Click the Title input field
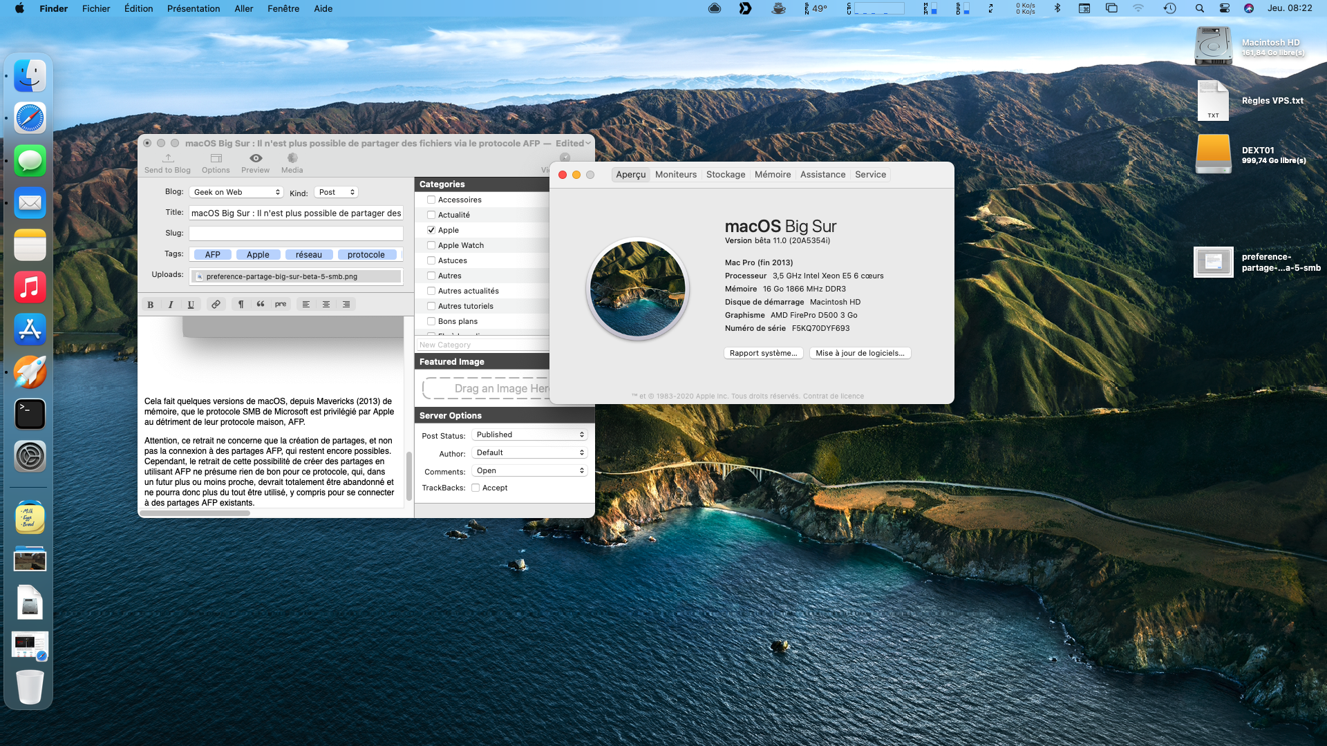This screenshot has height=746, width=1327. coord(296,213)
